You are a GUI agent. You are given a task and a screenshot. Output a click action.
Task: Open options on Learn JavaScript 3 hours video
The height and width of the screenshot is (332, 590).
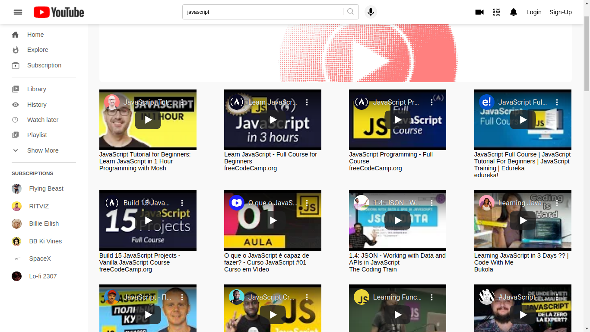307,102
